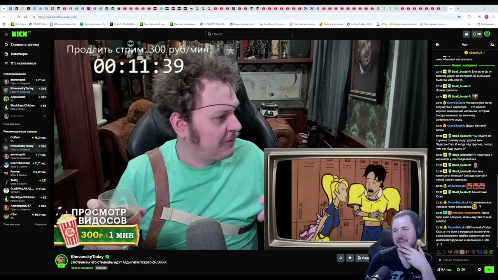The height and width of the screenshot is (280, 498).
Task: Open the user profile avatar menu
Action: 487,34
